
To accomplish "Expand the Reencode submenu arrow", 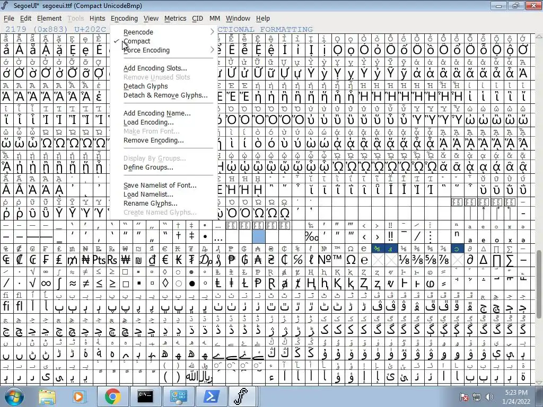I will 212,32.
